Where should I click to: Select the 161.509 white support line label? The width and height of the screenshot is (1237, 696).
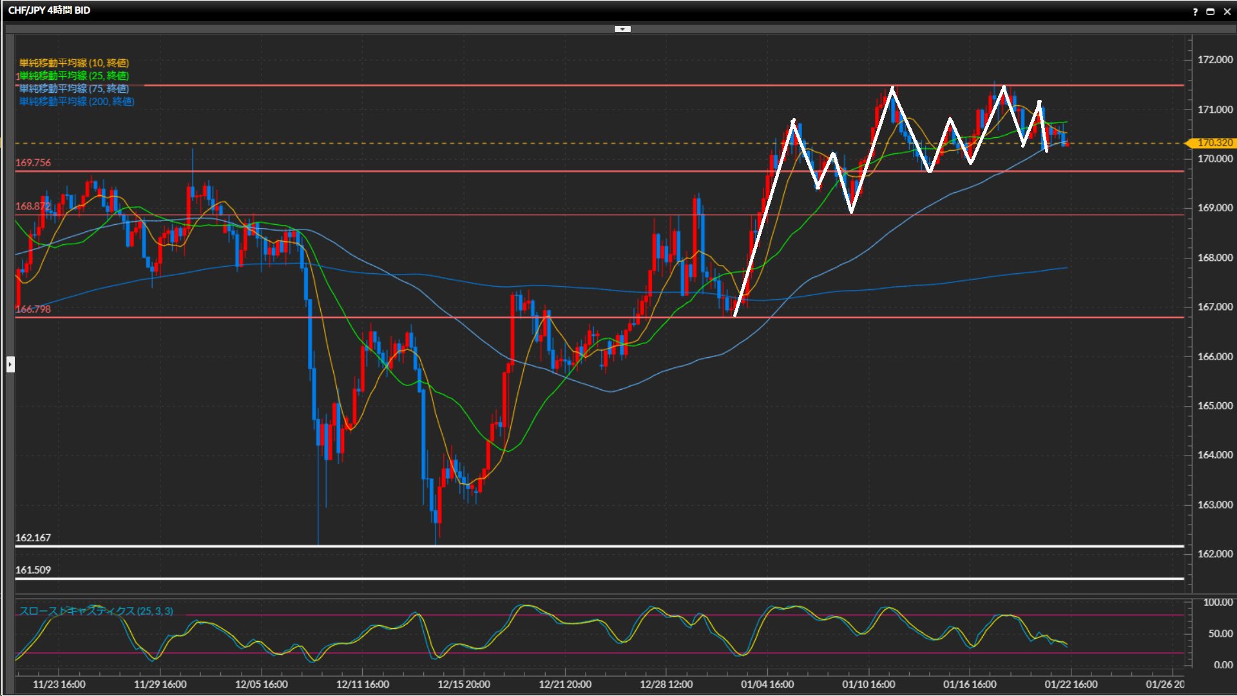click(x=33, y=570)
